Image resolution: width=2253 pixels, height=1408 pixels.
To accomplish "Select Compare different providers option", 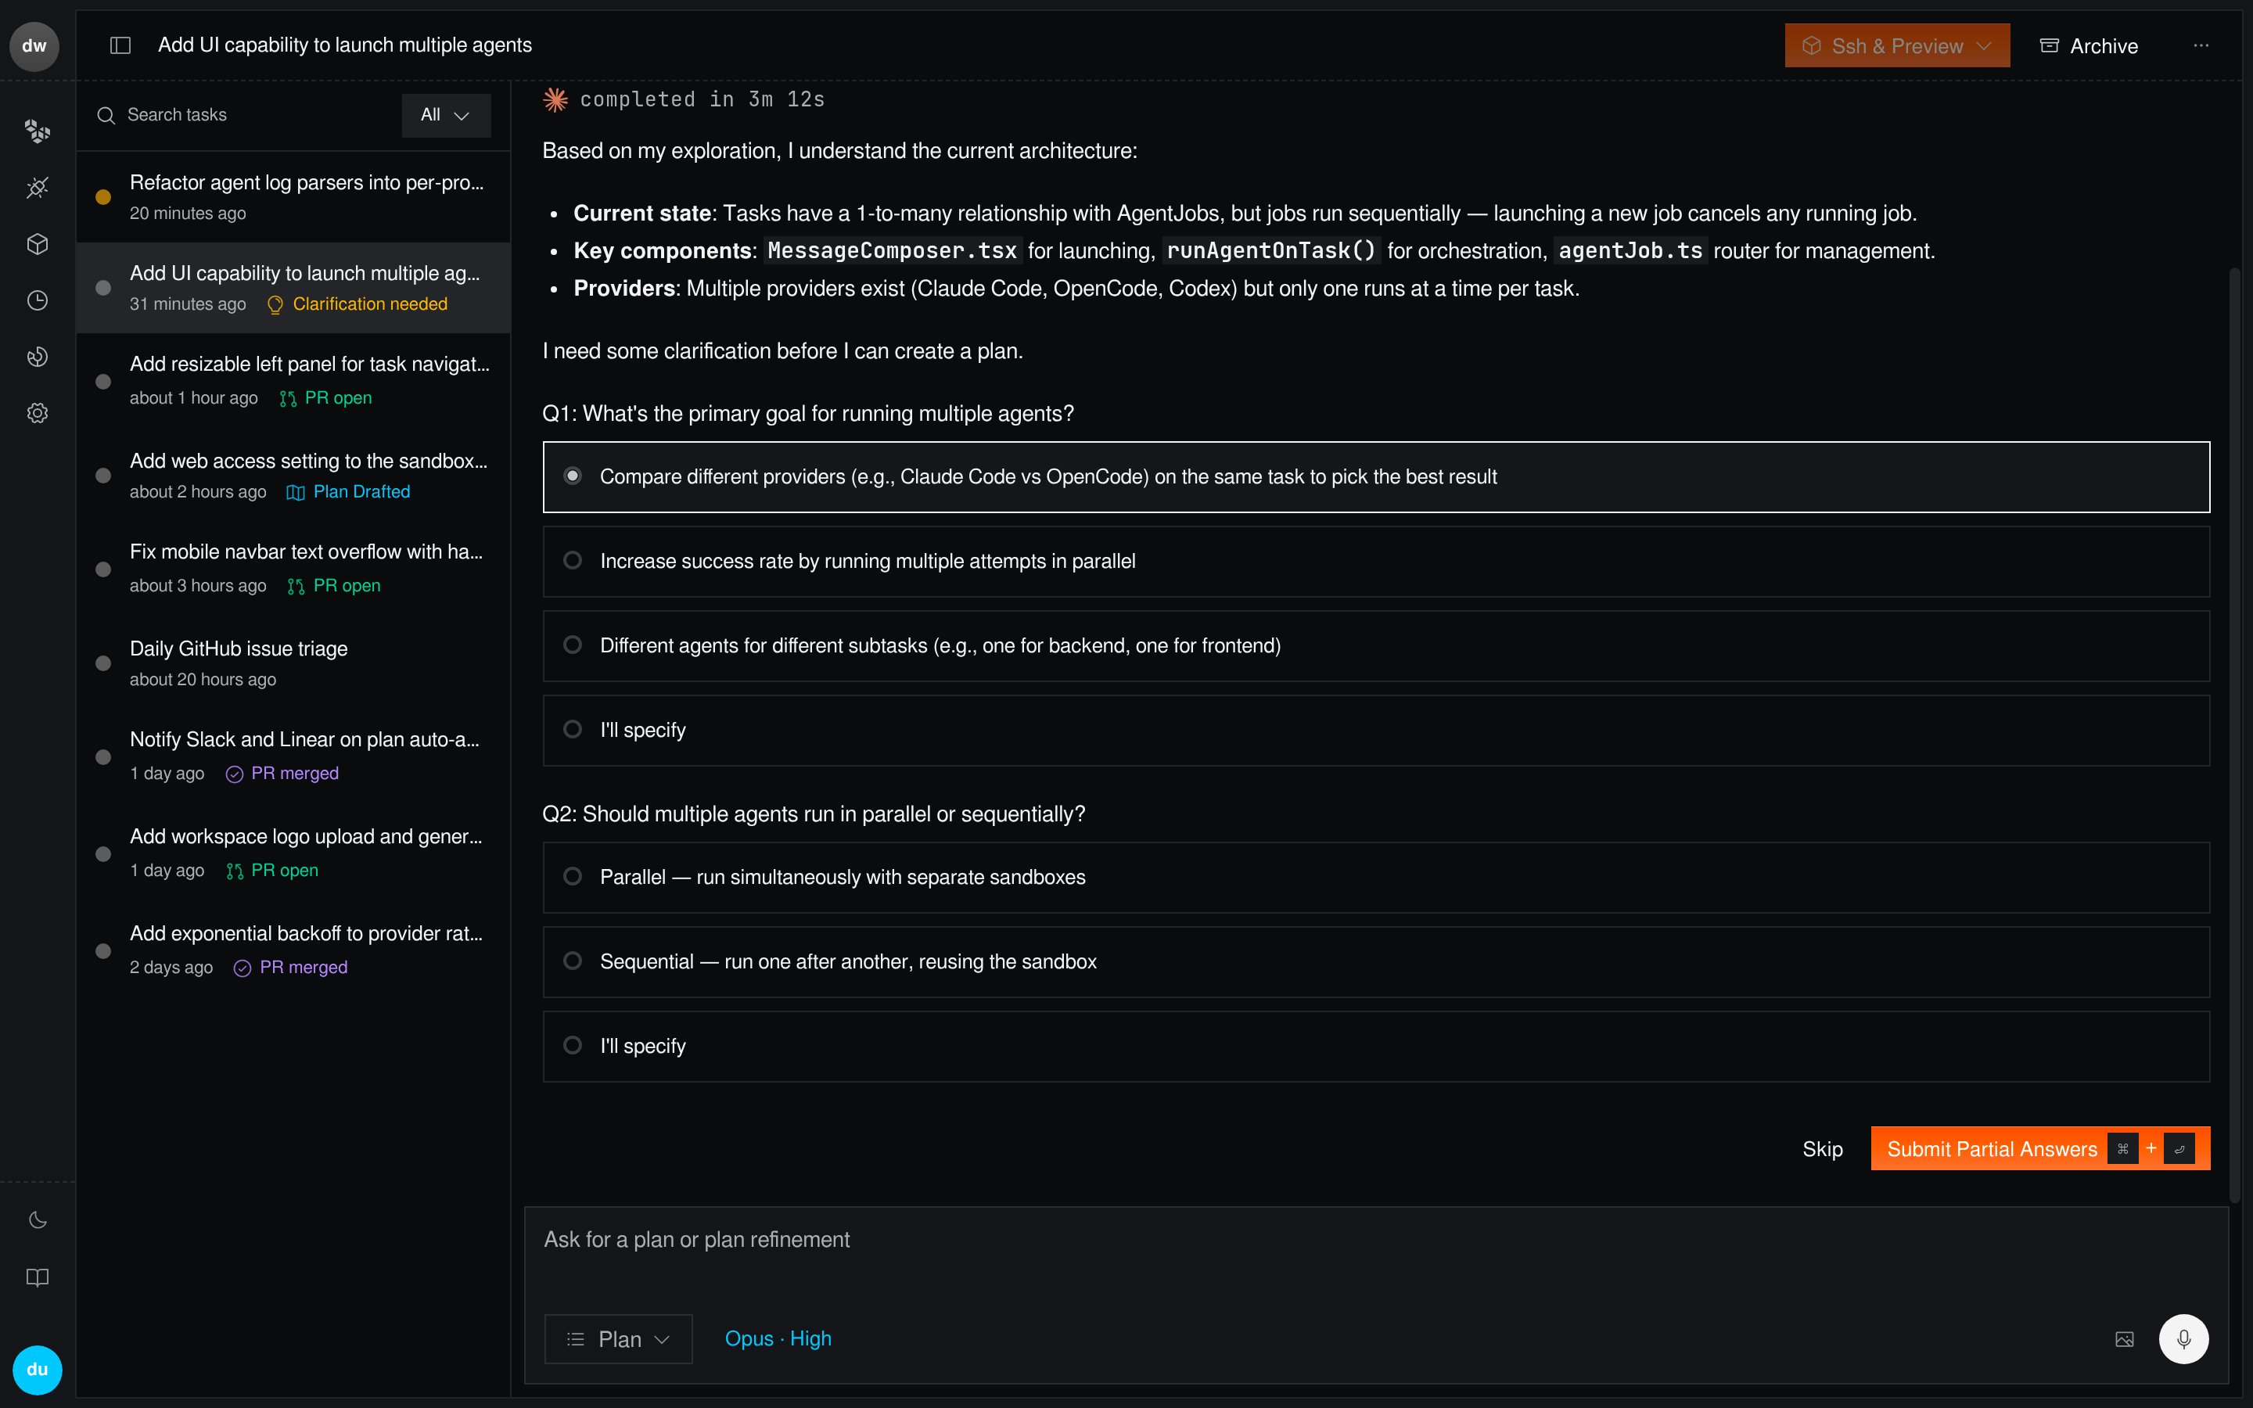I will tap(1376, 477).
